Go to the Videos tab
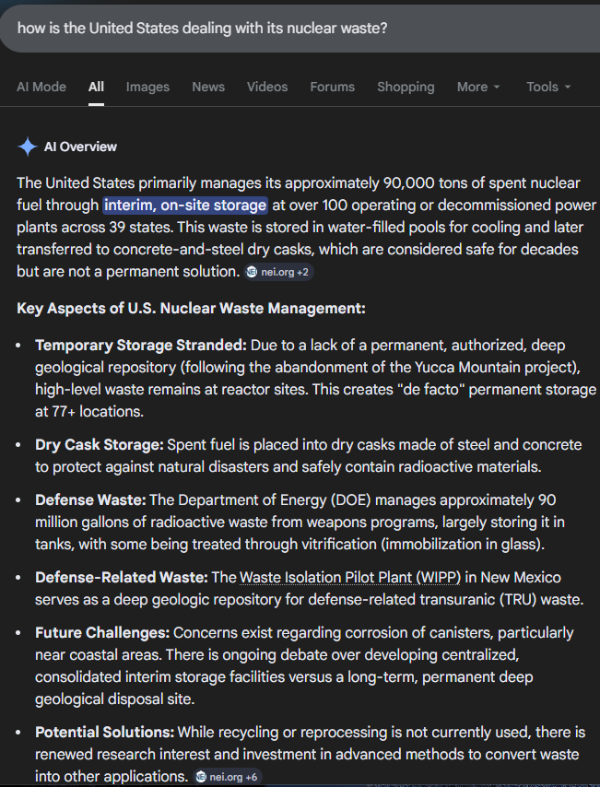This screenshot has height=787, width=600. click(267, 87)
